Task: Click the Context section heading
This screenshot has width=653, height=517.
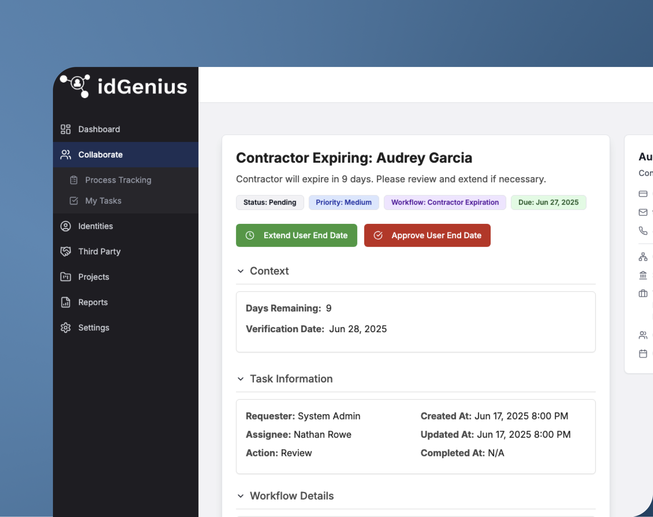Action: point(269,271)
